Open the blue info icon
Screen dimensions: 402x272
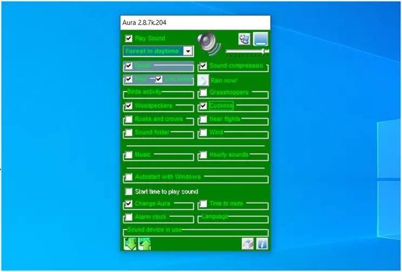pyautogui.click(x=262, y=244)
